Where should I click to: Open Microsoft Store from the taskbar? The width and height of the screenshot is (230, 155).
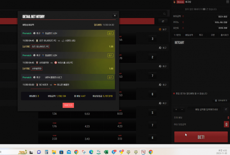61,152
